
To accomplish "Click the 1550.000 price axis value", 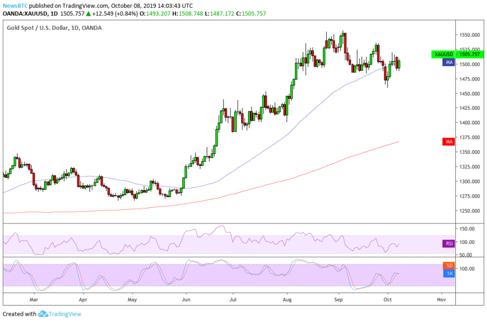I will pos(469,35).
